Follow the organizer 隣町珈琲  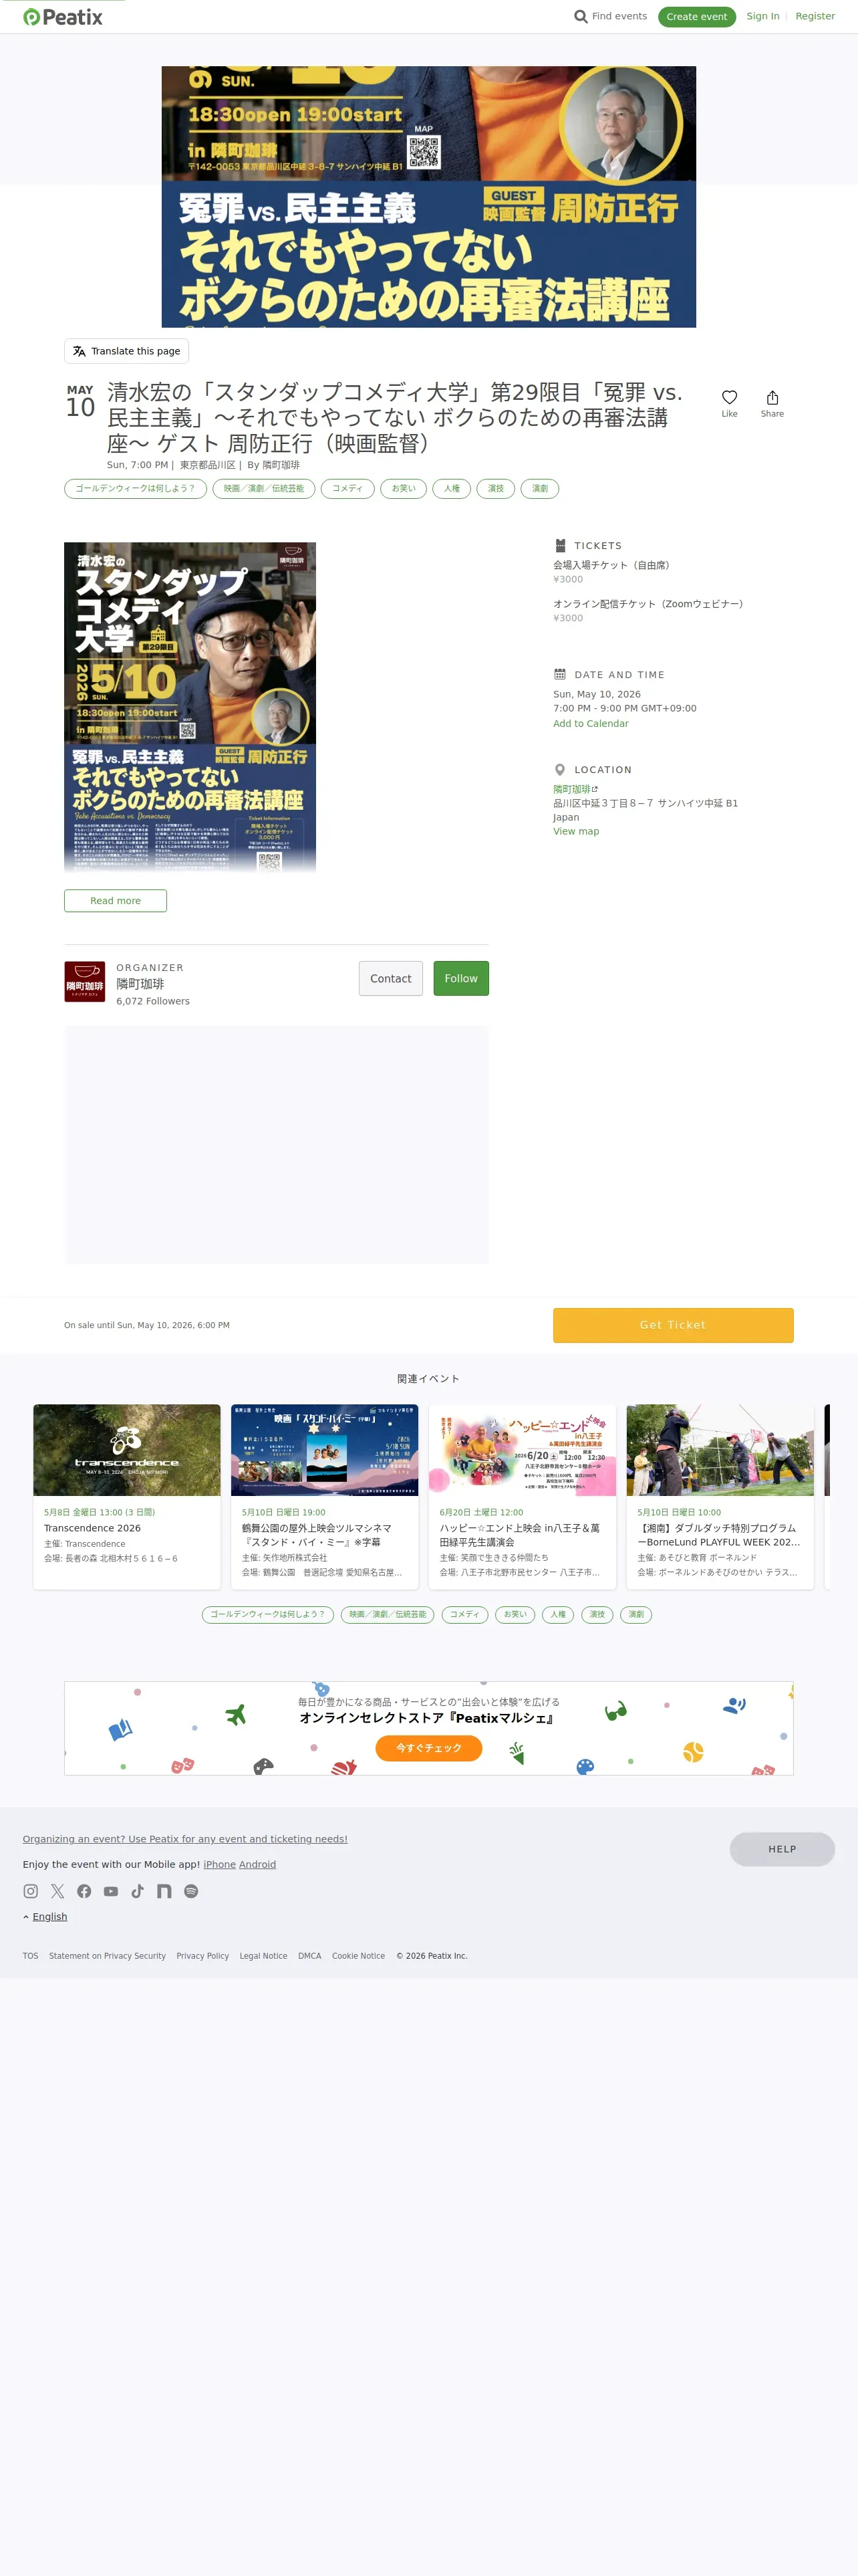pyautogui.click(x=462, y=979)
